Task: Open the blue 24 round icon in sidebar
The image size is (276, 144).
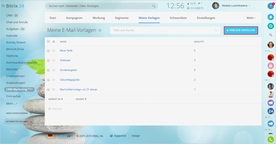Action: coord(271,111)
